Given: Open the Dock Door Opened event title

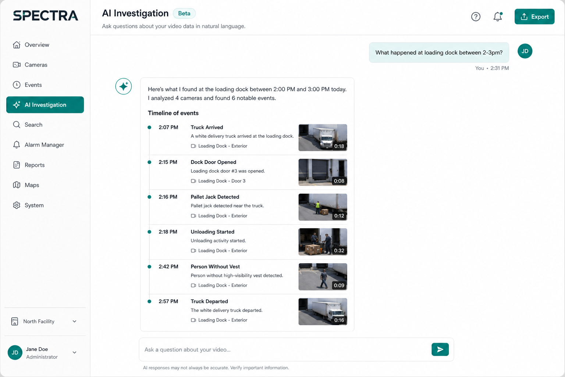Looking at the screenshot, I should [213, 162].
